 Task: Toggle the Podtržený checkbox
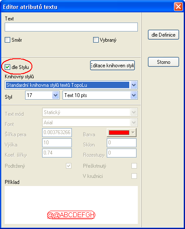coord(68,166)
